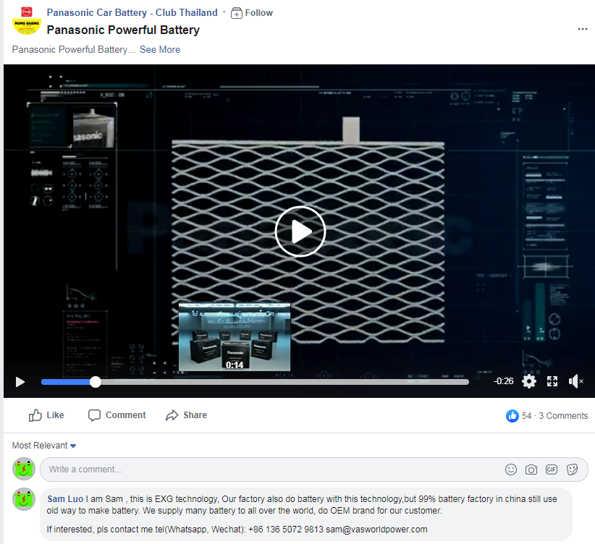Unmute the video with the speaker icon
This screenshot has height=544, width=595.
click(x=575, y=381)
